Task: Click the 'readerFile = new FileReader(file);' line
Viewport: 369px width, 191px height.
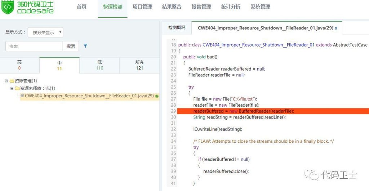Action: tap(226, 105)
